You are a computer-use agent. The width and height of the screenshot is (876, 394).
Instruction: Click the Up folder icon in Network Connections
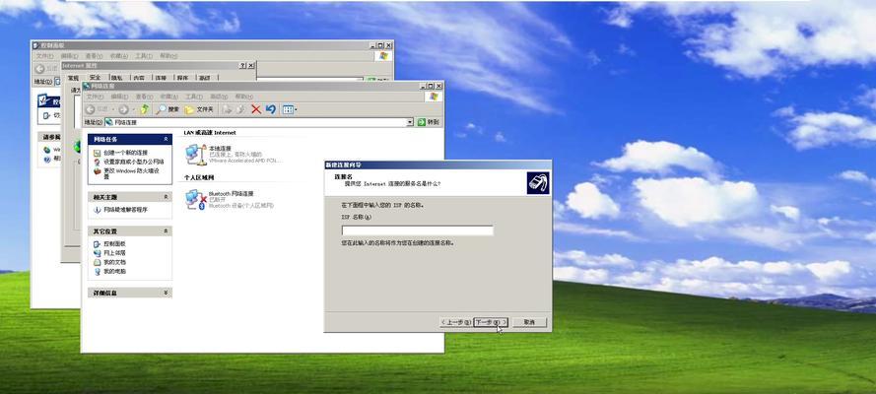click(x=145, y=109)
